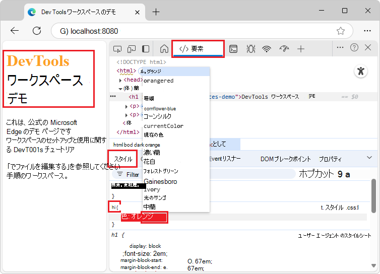This screenshot has width=380, height=274.
Task: Open the プロパティ tab
Action: (x=330, y=159)
